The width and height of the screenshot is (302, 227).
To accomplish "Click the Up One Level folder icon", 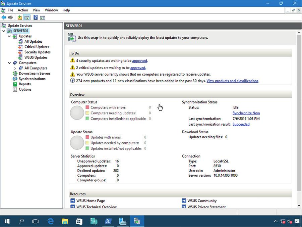I will [x=20, y=17].
